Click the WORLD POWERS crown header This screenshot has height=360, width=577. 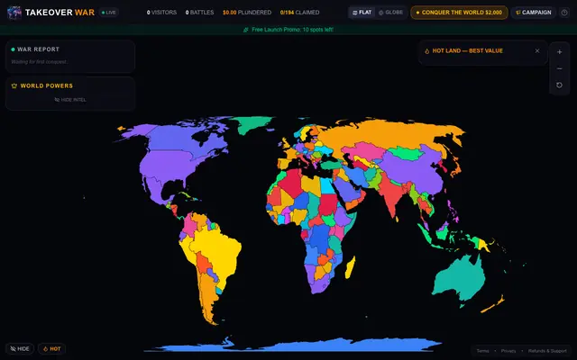[x=42, y=86]
